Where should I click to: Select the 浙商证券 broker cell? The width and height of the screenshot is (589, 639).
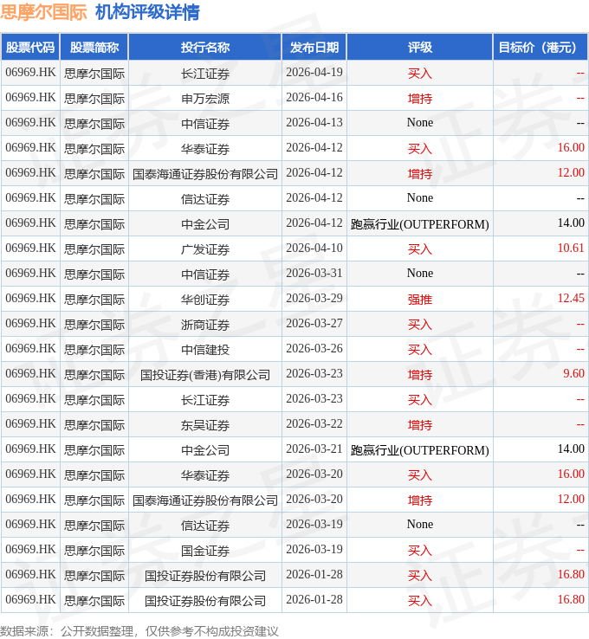pos(205,325)
